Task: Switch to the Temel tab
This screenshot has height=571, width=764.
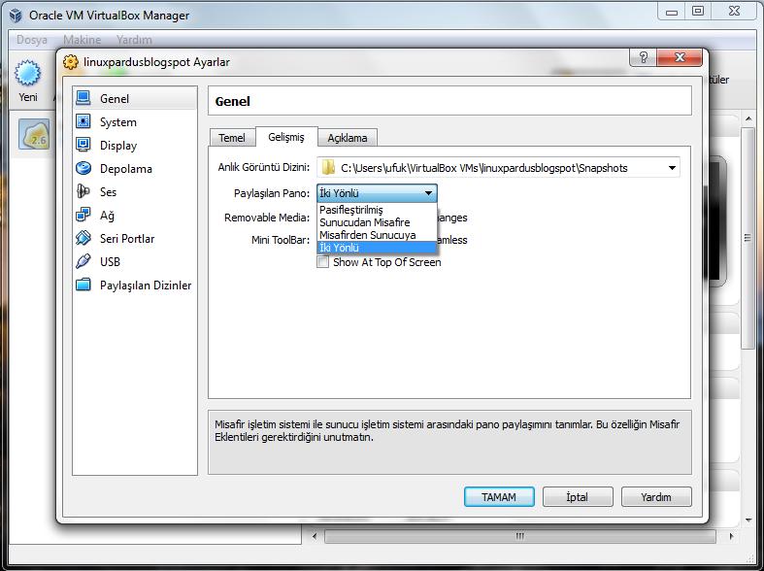Action: (232, 138)
